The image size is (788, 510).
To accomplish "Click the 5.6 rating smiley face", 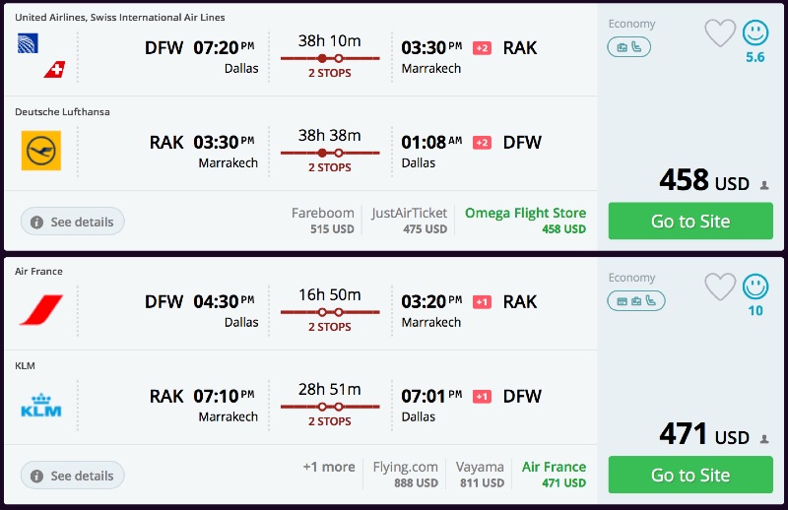I will [x=755, y=33].
